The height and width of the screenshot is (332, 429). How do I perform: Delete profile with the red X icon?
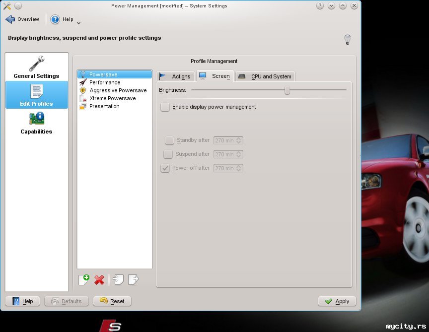pyautogui.click(x=99, y=279)
